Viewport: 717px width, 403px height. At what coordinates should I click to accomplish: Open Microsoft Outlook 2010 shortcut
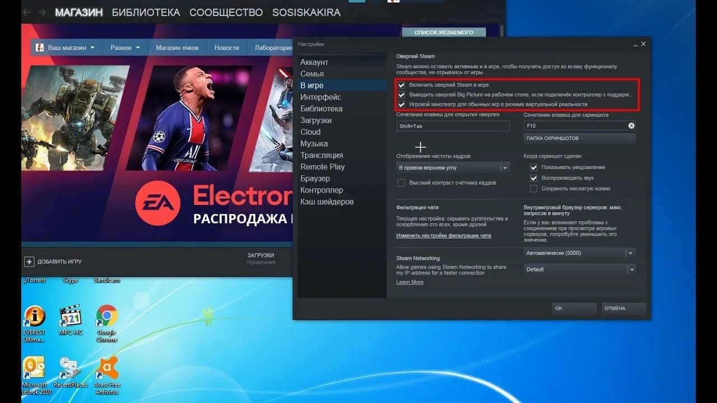[35, 376]
